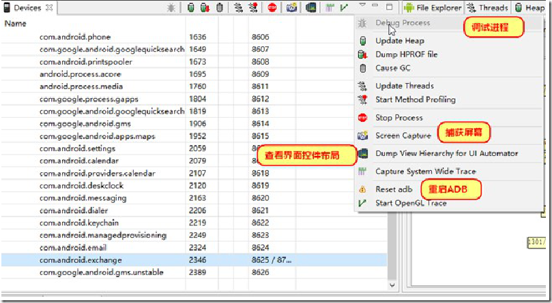The height and width of the screenshot is (303, 552).
Task: Choose Dump HPROF file from the menu
Action: click(x=406, y=54)
